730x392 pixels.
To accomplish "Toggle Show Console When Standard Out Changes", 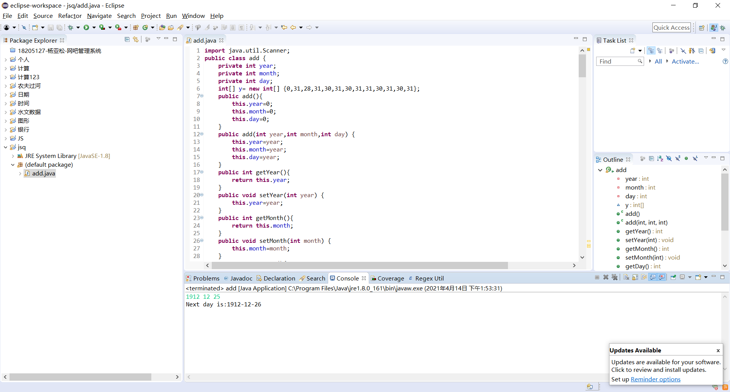I will 653,277.
